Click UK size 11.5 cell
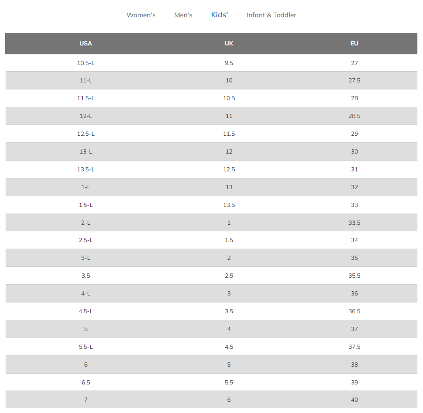Viewport: 423px width, 413px height. pyautogui.click(x=229, y=134)
